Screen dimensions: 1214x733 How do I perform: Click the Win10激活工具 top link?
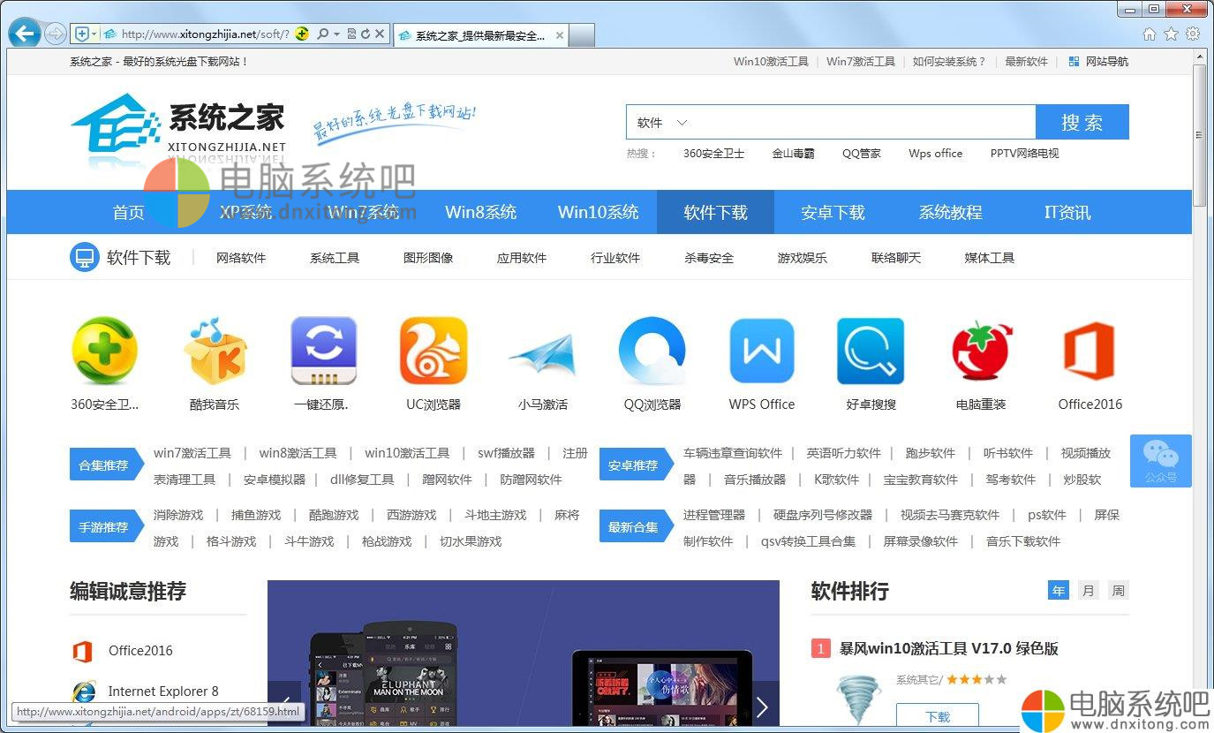tap(771, 62)
